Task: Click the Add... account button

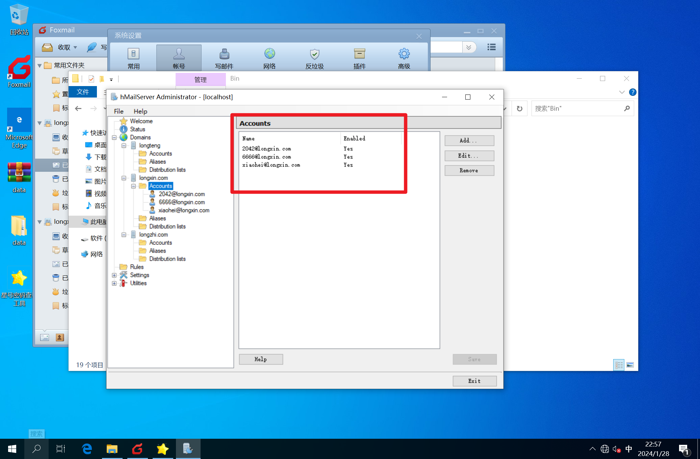Action: 469,140
